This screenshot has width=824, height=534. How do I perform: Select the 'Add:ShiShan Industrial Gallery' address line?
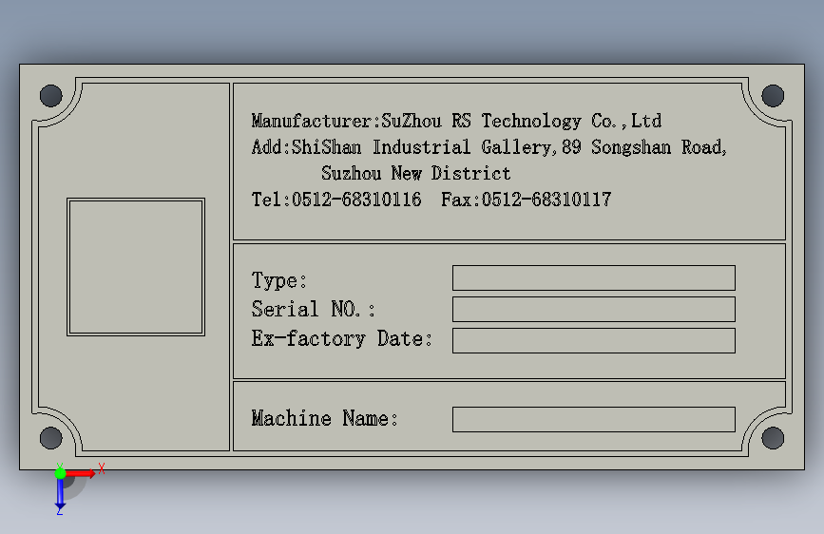[x=489, y=147]
